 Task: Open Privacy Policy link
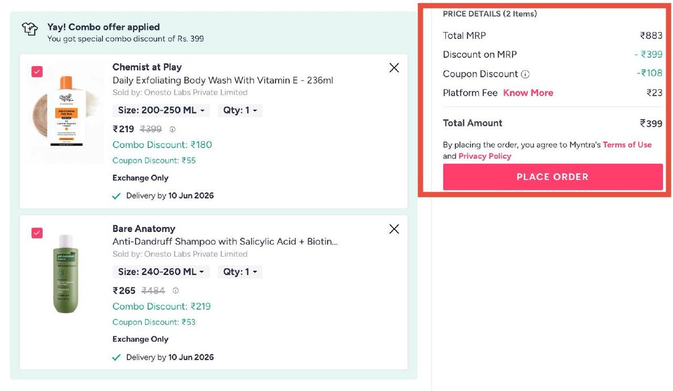pyautogui.click(x=485, y=156)
